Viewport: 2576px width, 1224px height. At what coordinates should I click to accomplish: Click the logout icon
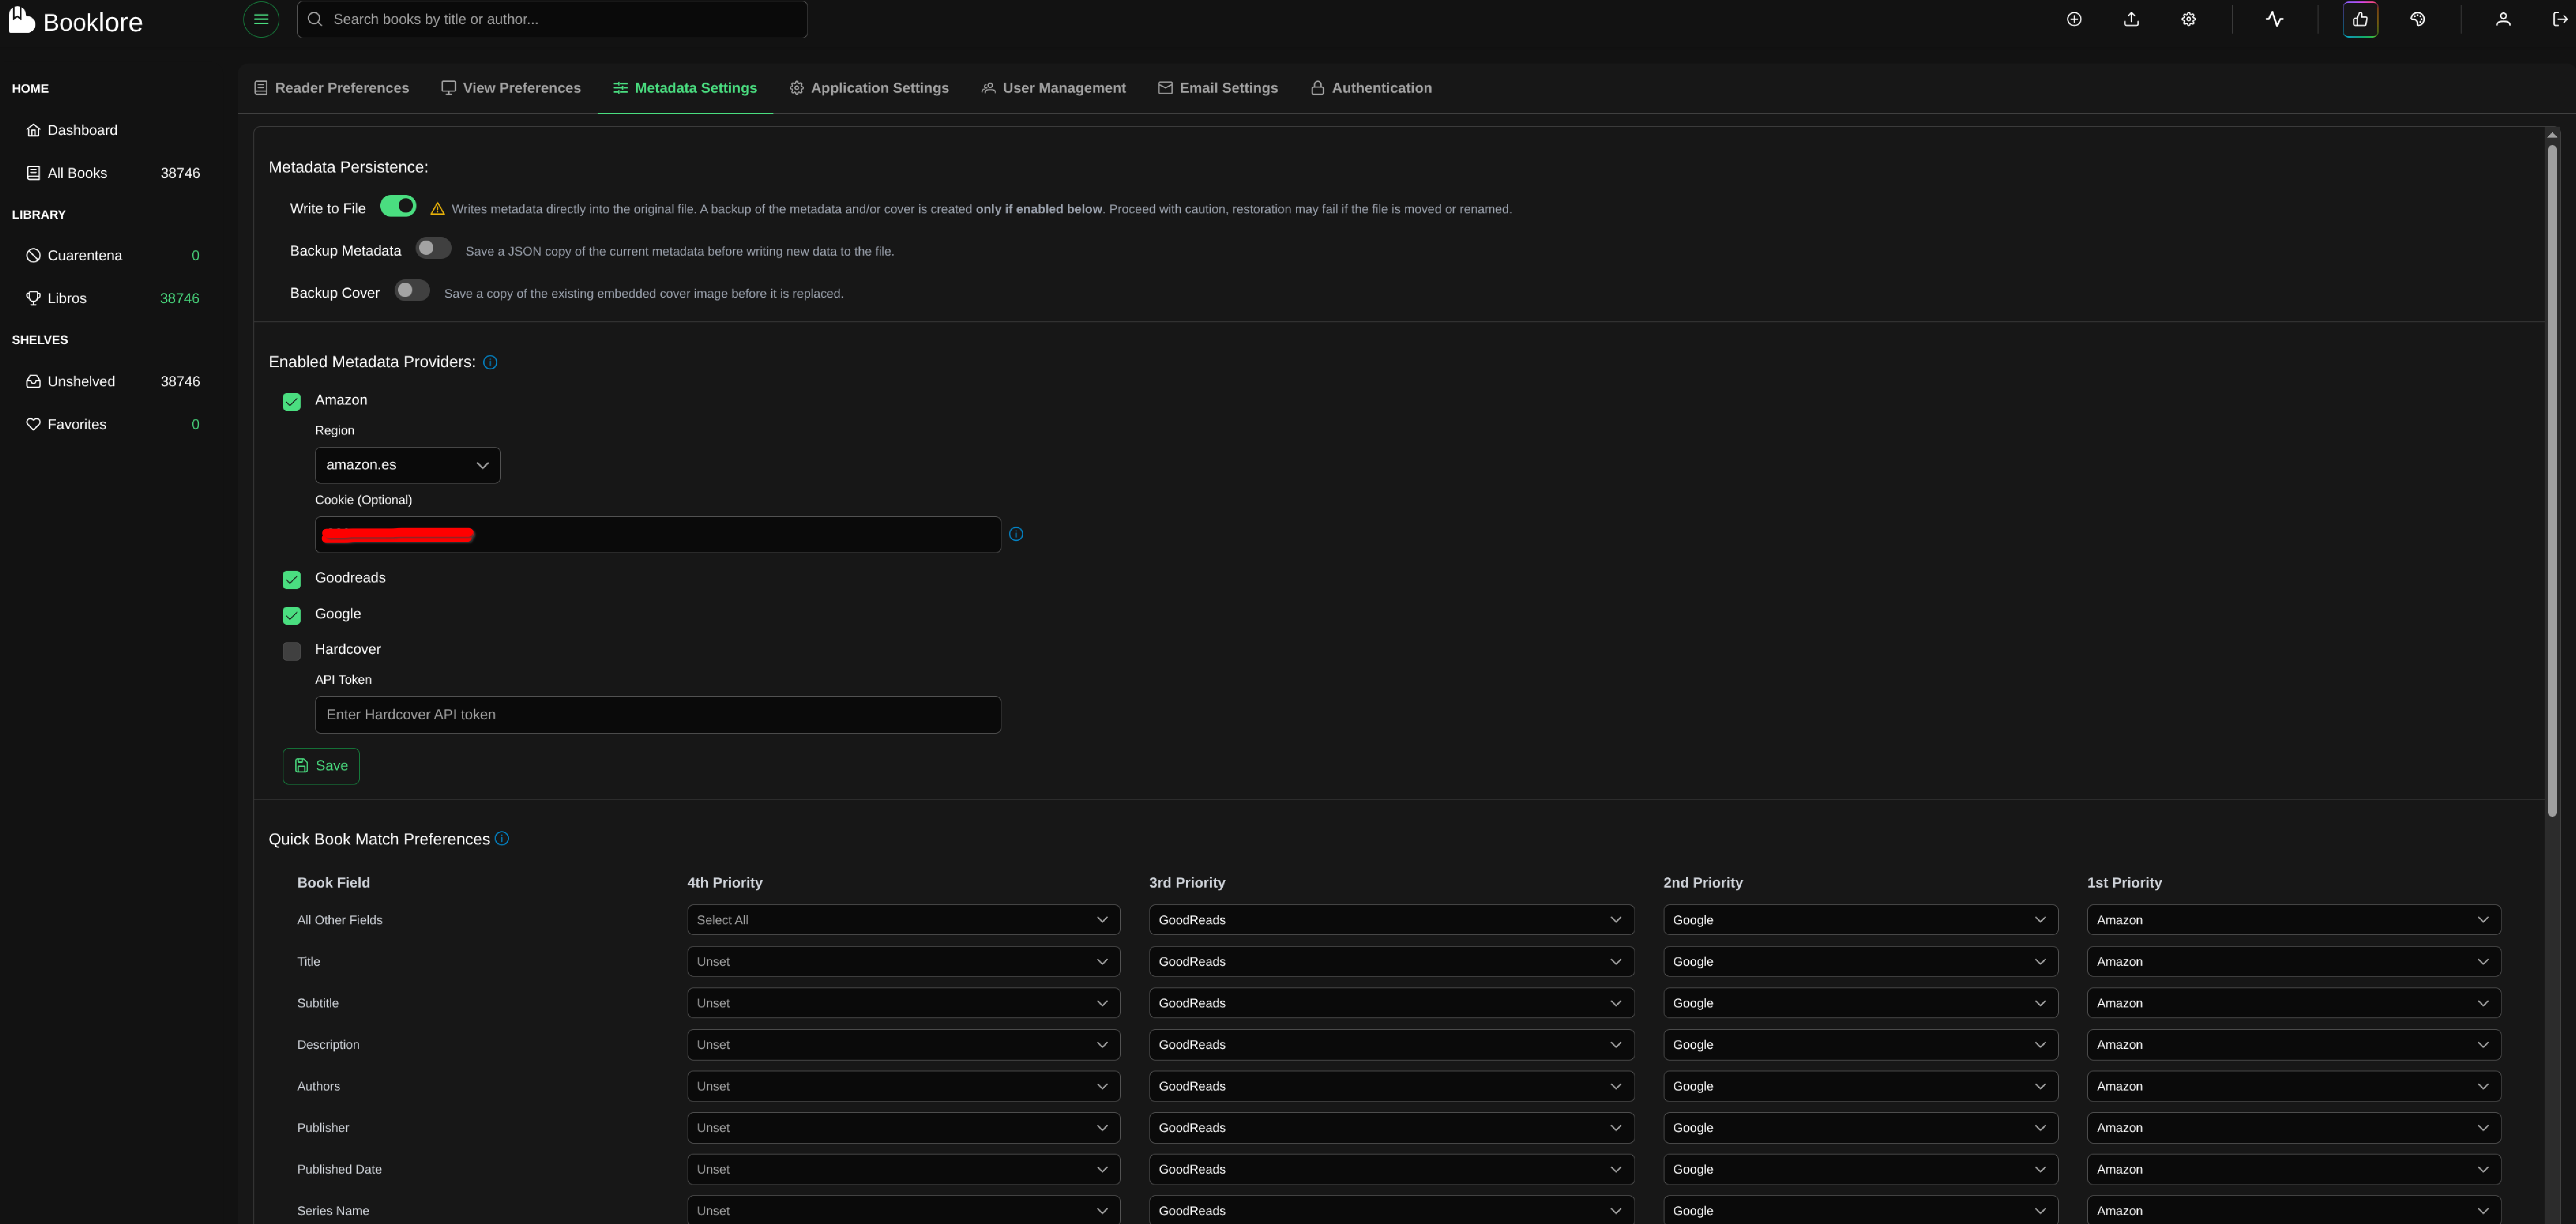click(2559, 19)
